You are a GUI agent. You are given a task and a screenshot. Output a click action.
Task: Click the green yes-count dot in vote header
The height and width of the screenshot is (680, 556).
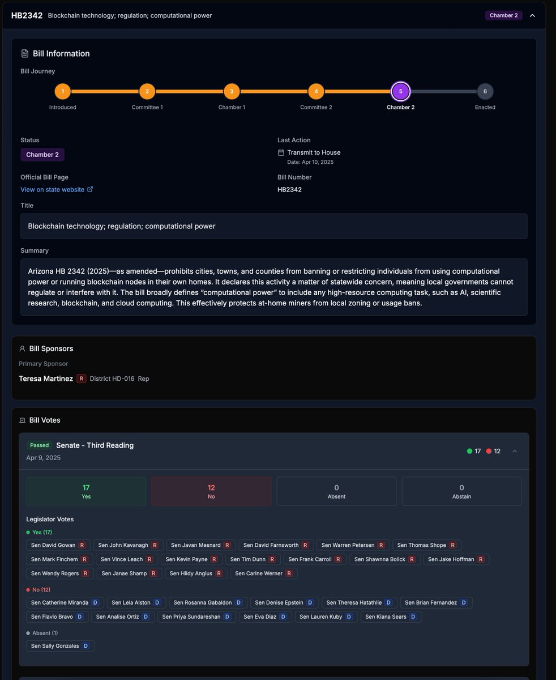click(x=468, y=451)
